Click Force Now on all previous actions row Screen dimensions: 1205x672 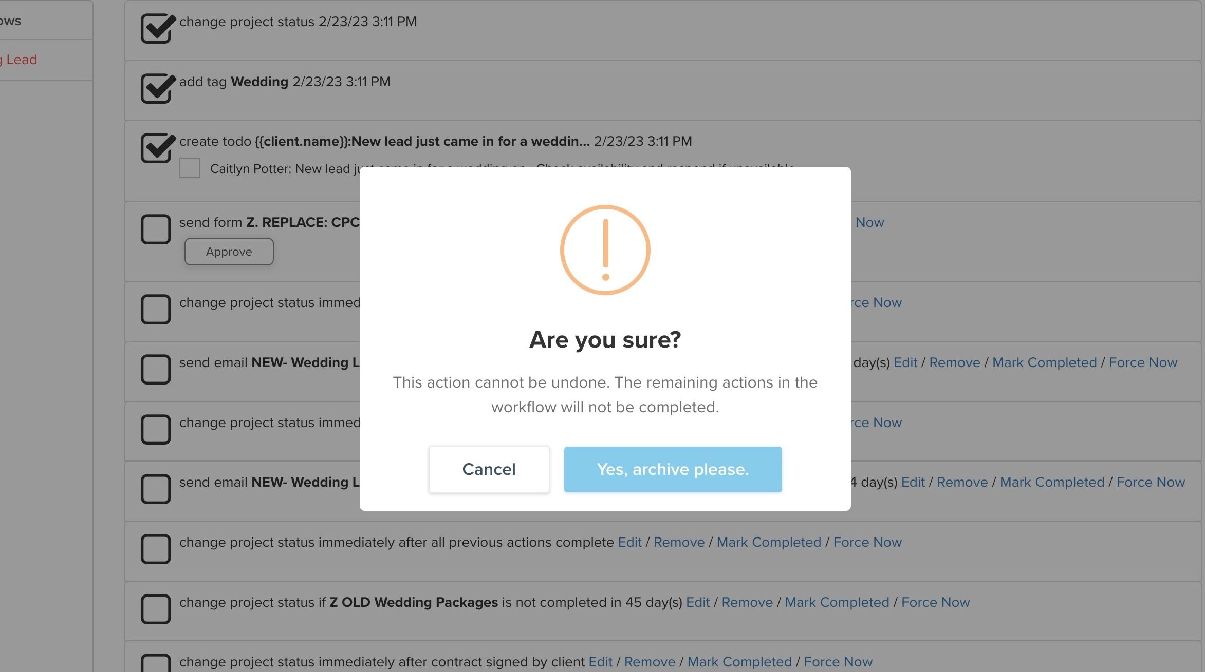(x=867, y=542)
